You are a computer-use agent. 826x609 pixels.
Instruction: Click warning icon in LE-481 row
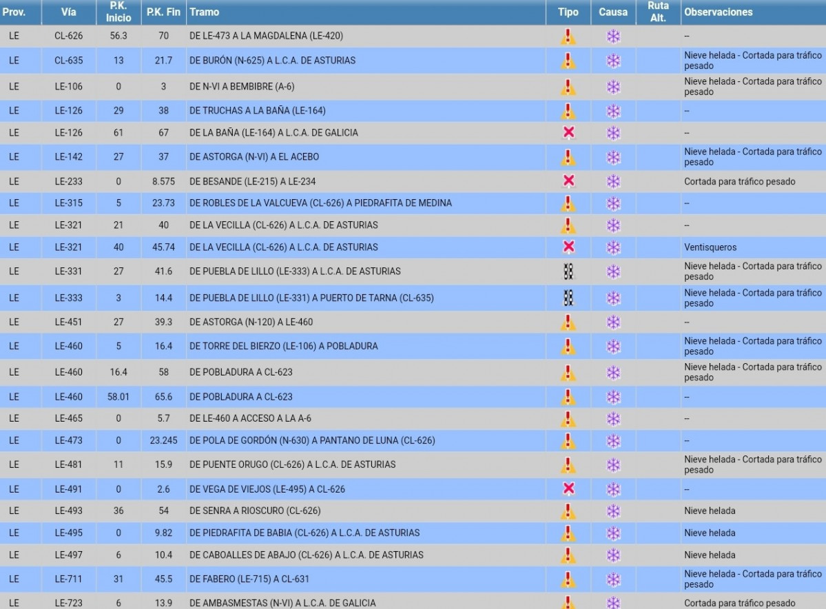[x=568, y=465]
